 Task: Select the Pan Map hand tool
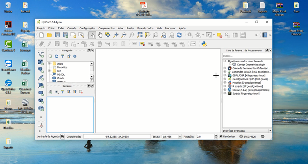point(100,35)
